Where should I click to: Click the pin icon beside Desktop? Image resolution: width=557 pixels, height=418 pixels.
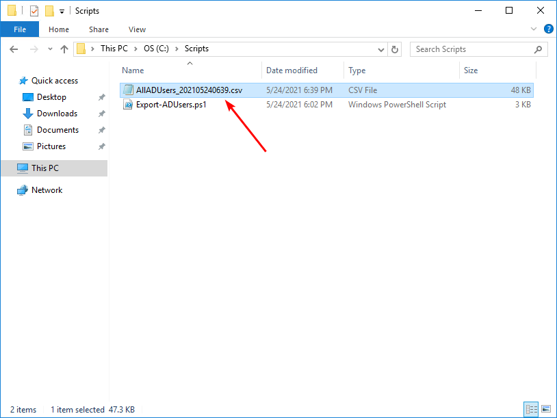tap(102, 97)
